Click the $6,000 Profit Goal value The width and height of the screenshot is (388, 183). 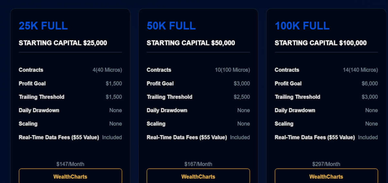tap(370, 83)
